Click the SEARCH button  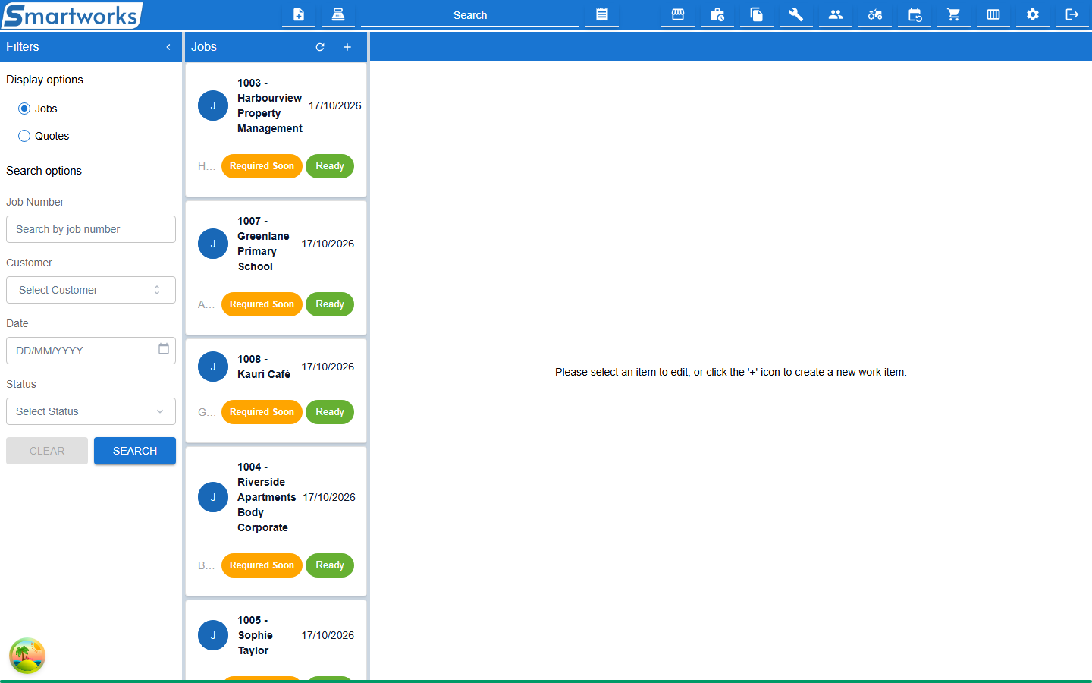coord(135,451)
